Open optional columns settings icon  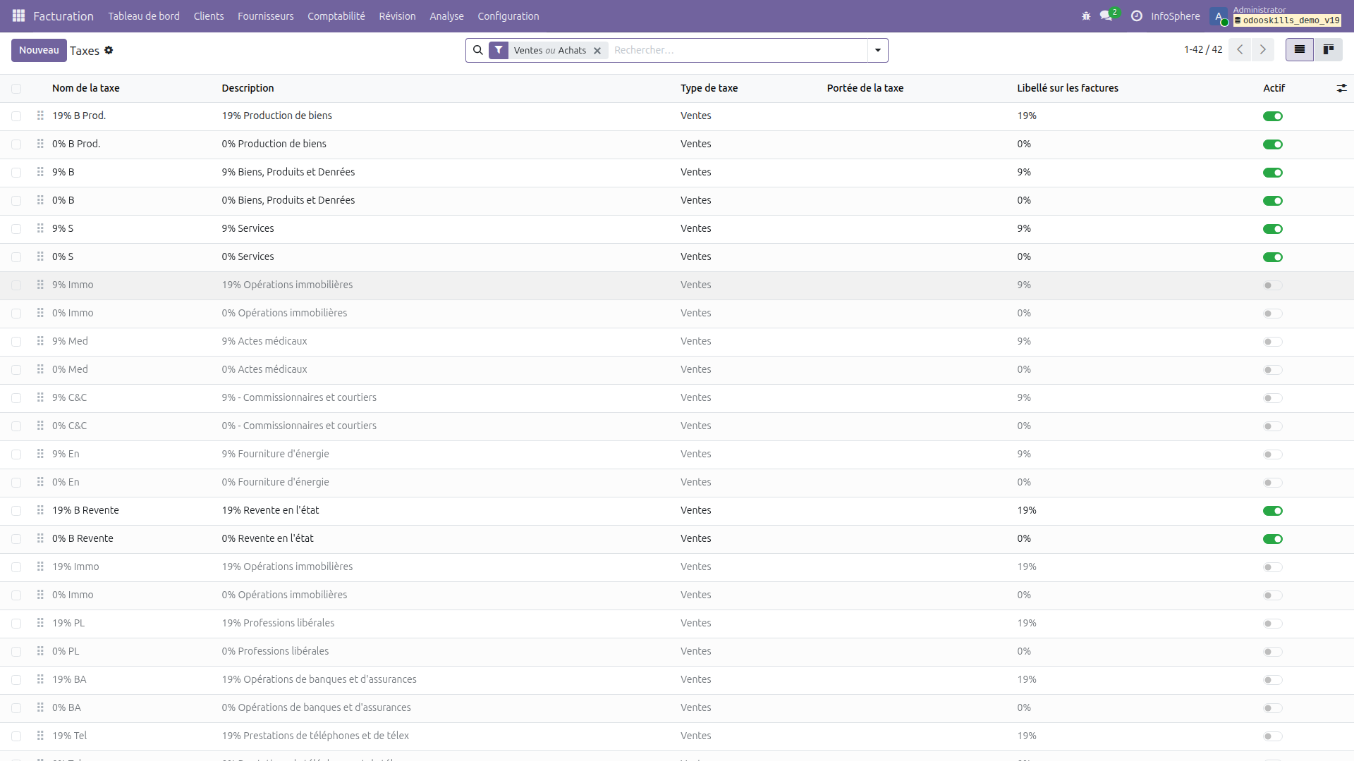point(1342,88)
